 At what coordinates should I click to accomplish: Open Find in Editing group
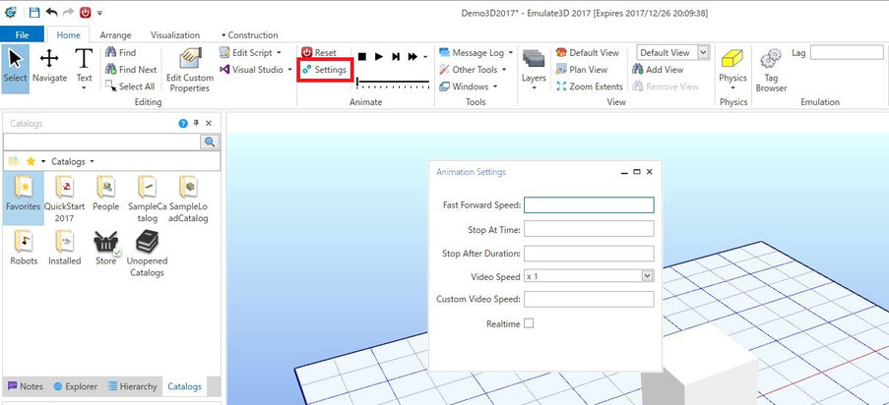[x=120, y=53]
